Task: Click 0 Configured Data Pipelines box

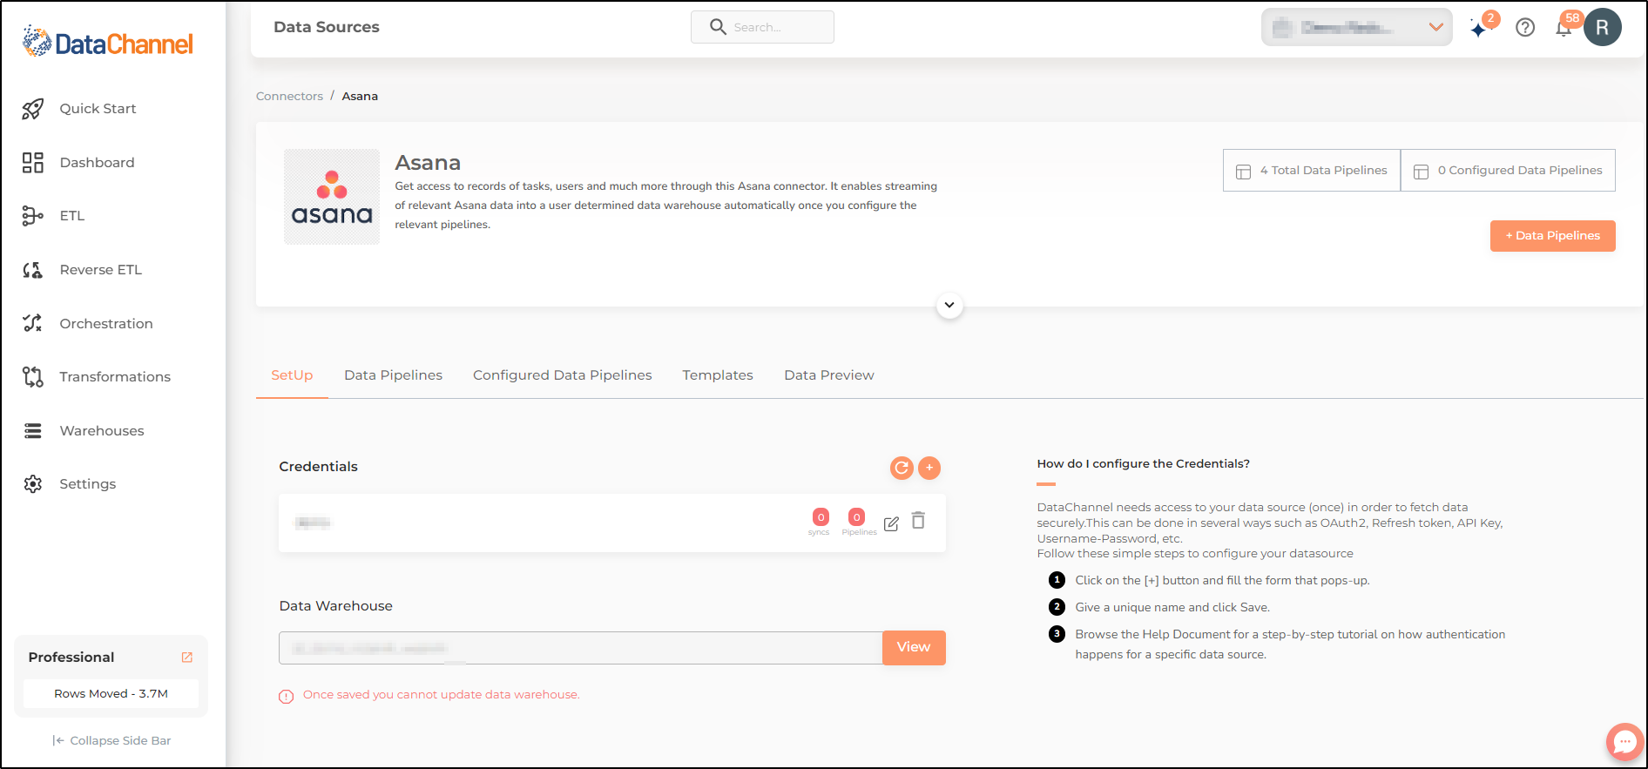Action: click(x=1508, y=171)
